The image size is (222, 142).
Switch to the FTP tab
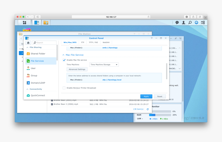tap(83, 42)
